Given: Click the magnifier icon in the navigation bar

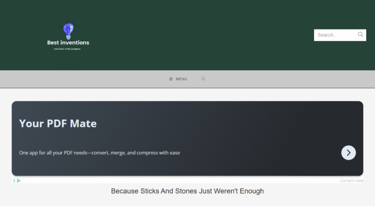Looking at the screenshot, I should [204, 79].
